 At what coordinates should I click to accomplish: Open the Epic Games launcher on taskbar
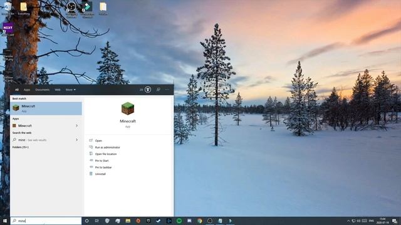click(x=148, y=221)
